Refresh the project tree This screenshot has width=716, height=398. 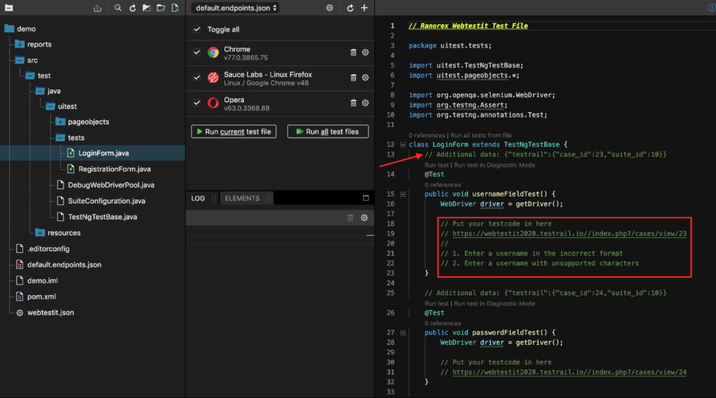[132, 8]
